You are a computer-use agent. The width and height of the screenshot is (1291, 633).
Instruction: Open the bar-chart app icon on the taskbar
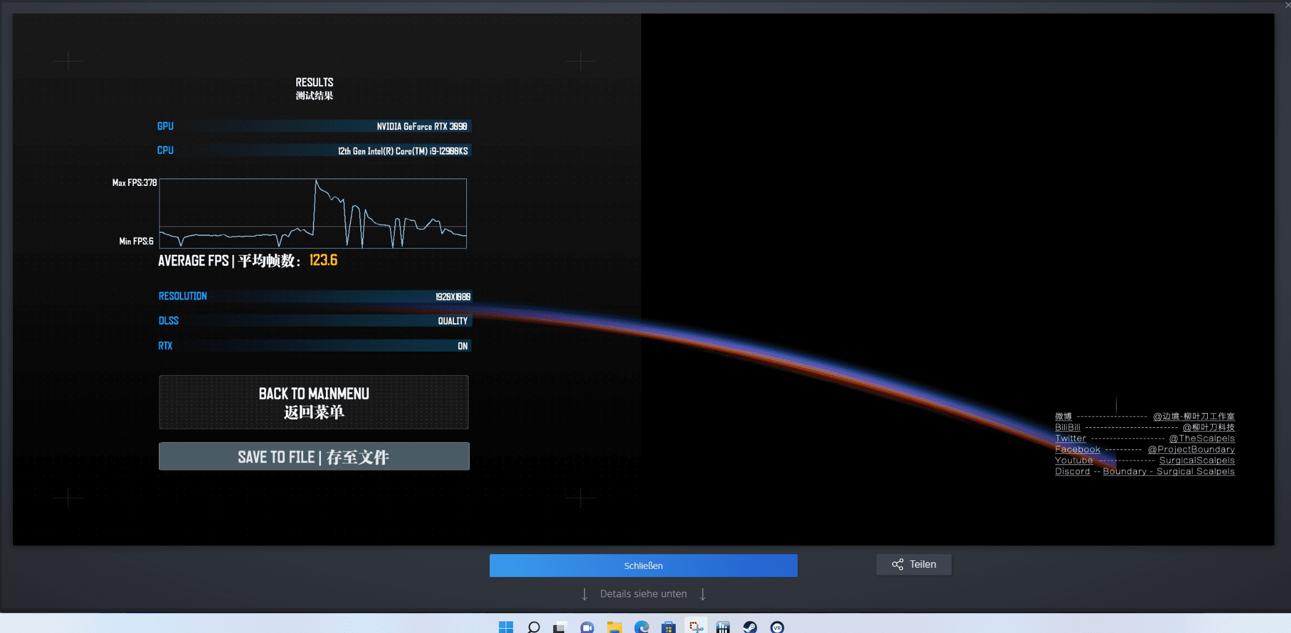pyautogui.click(x=723, y=627)
